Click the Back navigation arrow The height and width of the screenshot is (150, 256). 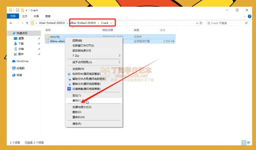coord(11,23)
